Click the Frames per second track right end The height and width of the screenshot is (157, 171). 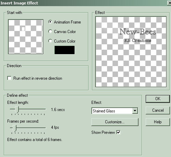[x=45, y=128]
